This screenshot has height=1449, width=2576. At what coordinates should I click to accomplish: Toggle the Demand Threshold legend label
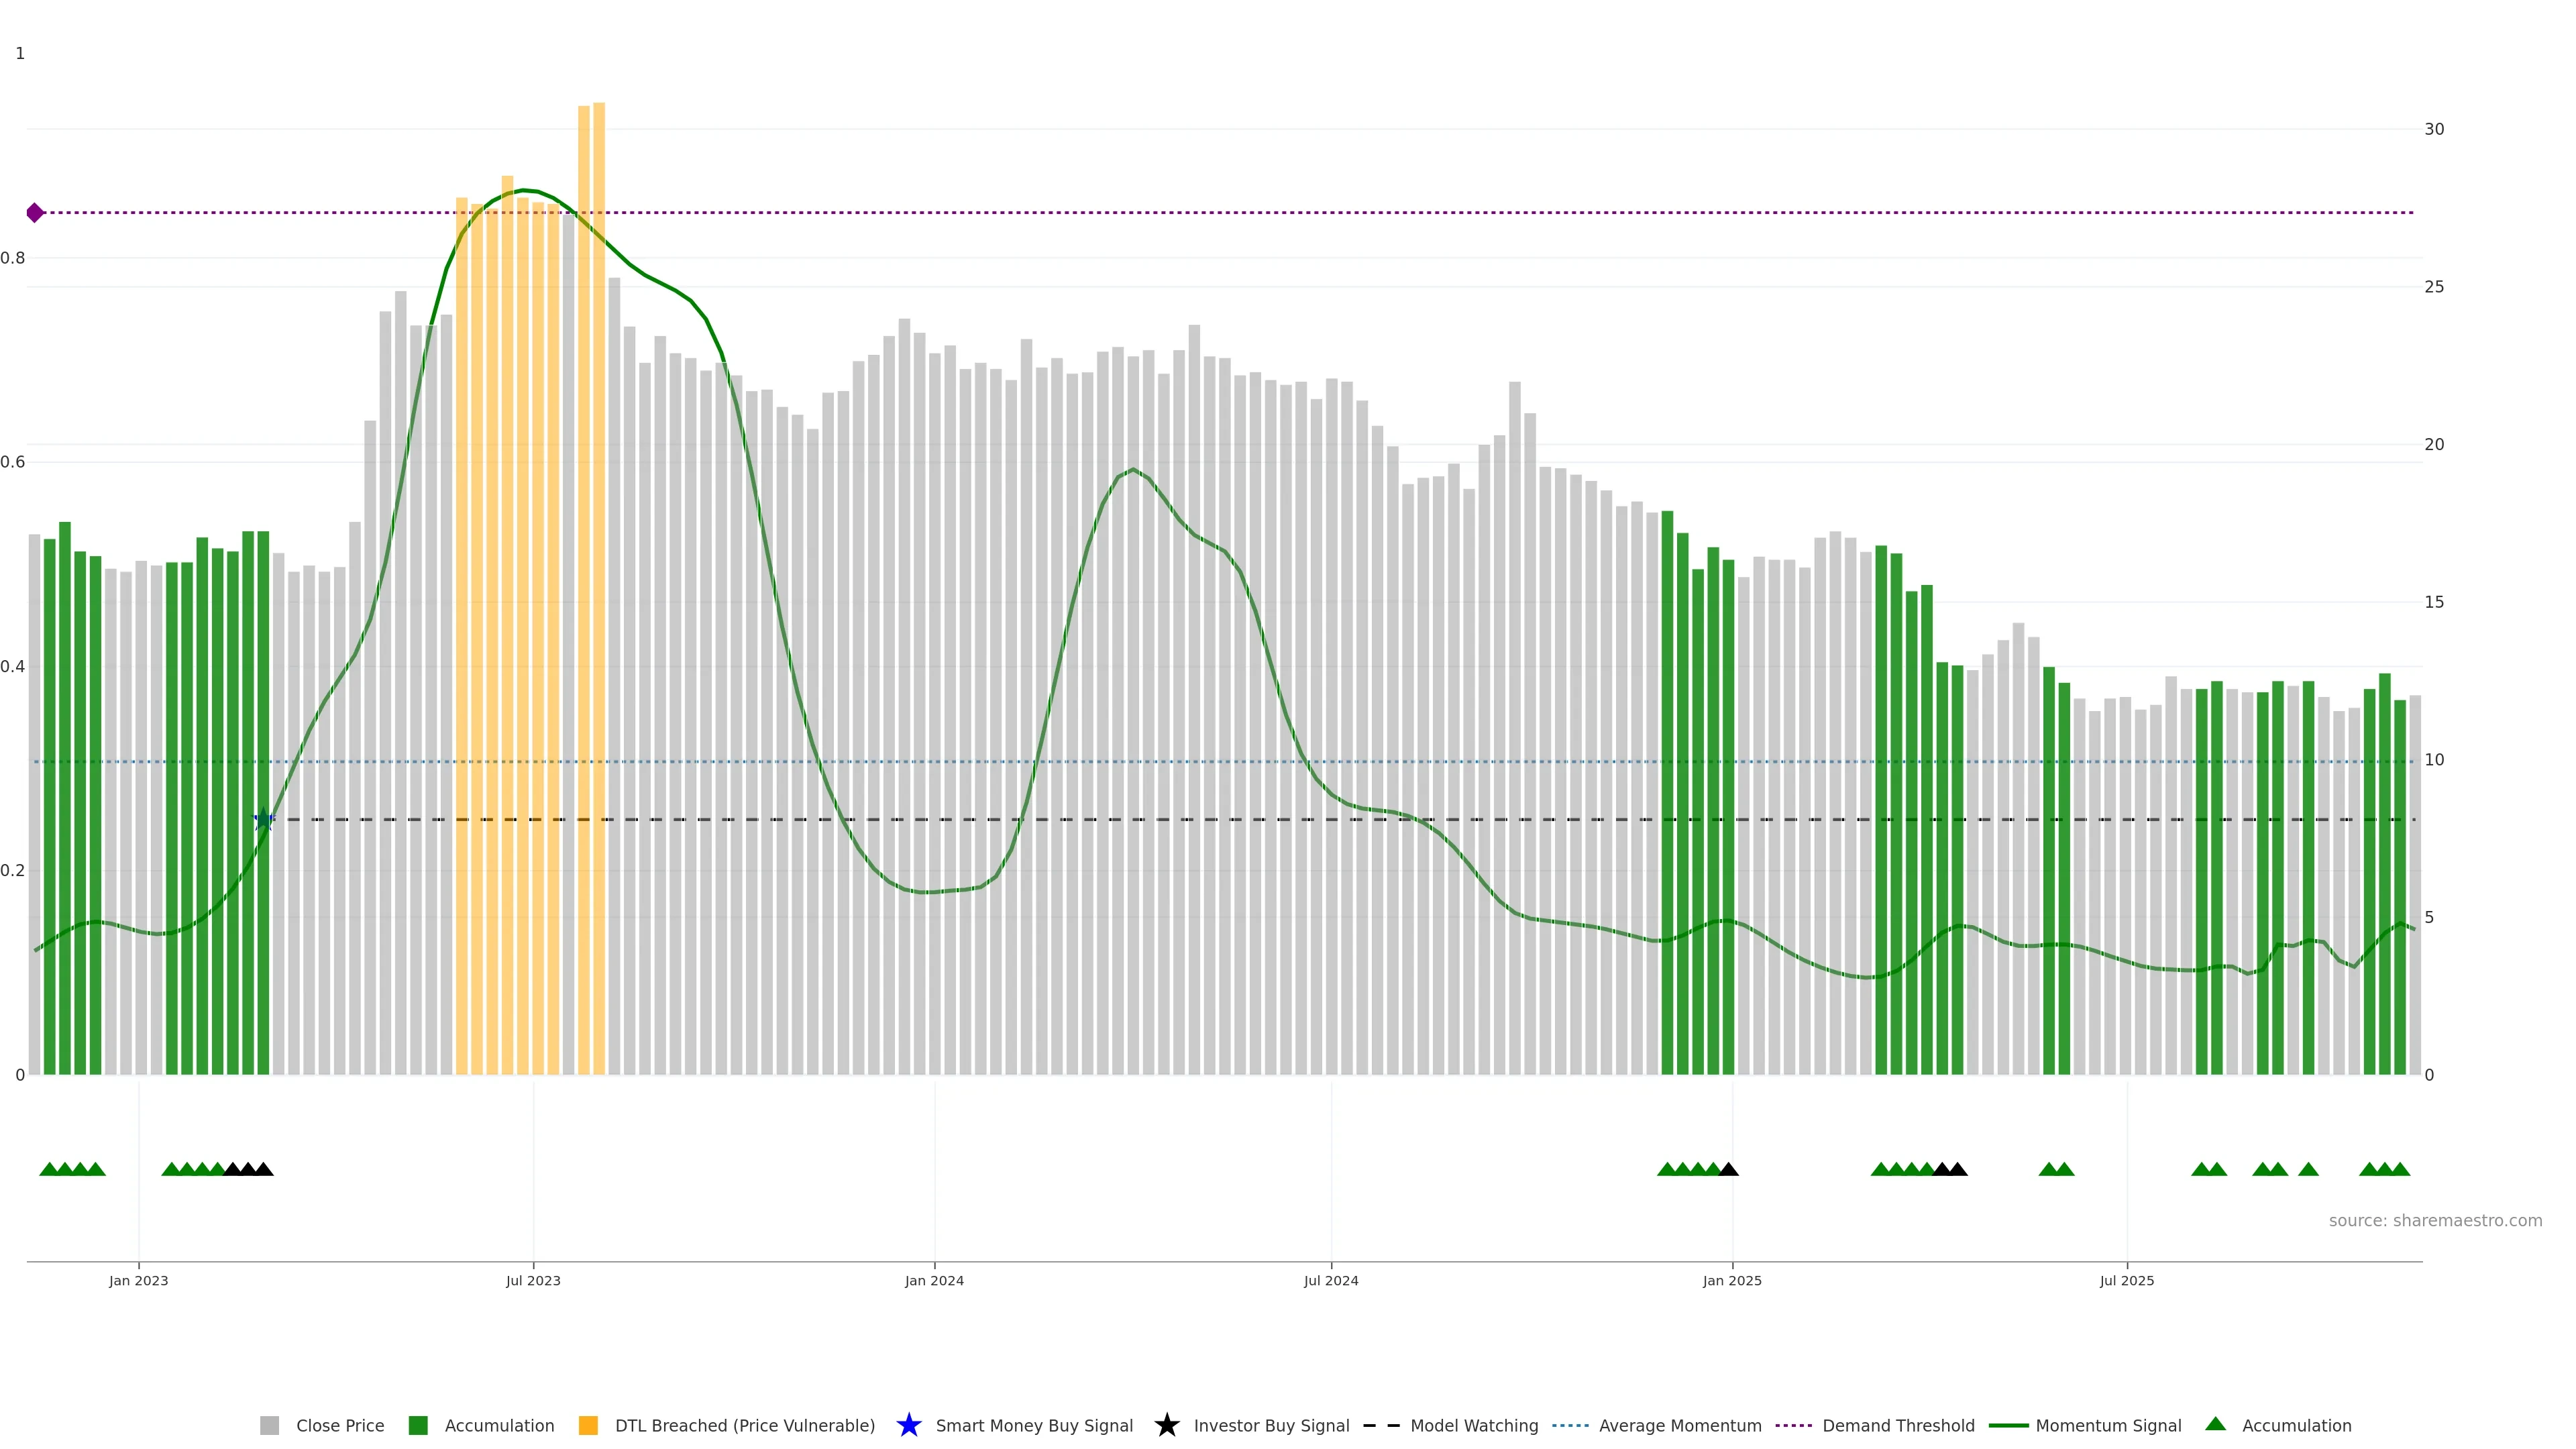(1898, 1425)
